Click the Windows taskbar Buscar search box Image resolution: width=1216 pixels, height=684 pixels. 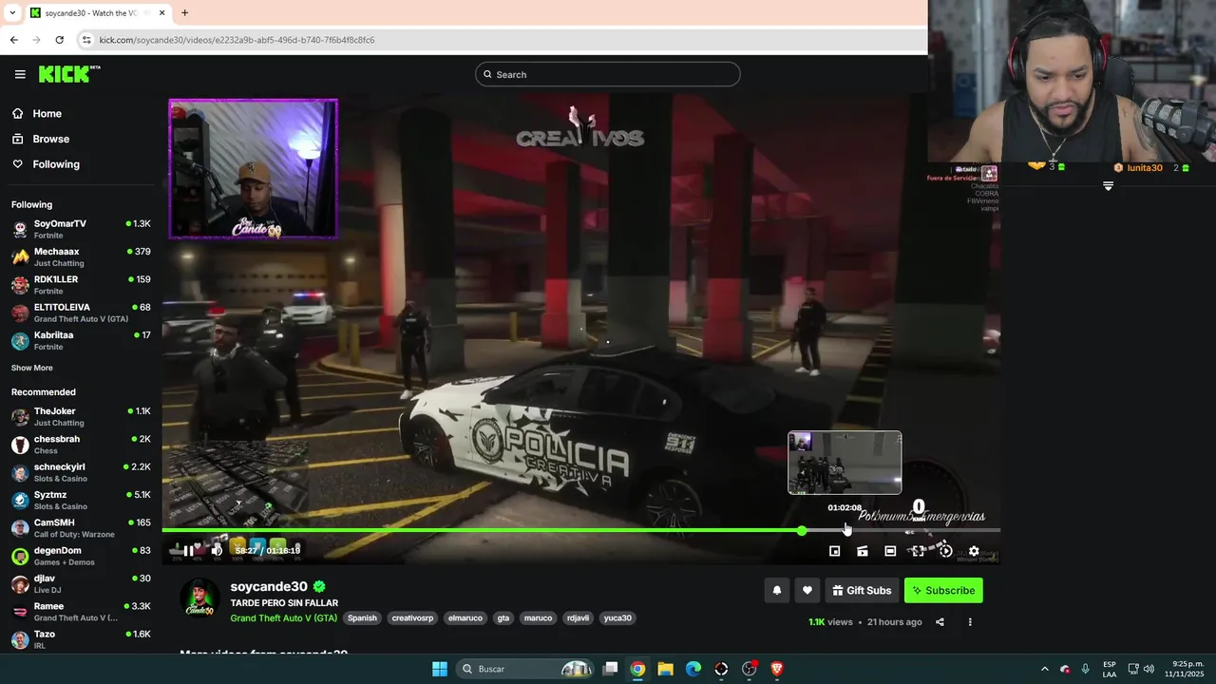click(525, 669)
